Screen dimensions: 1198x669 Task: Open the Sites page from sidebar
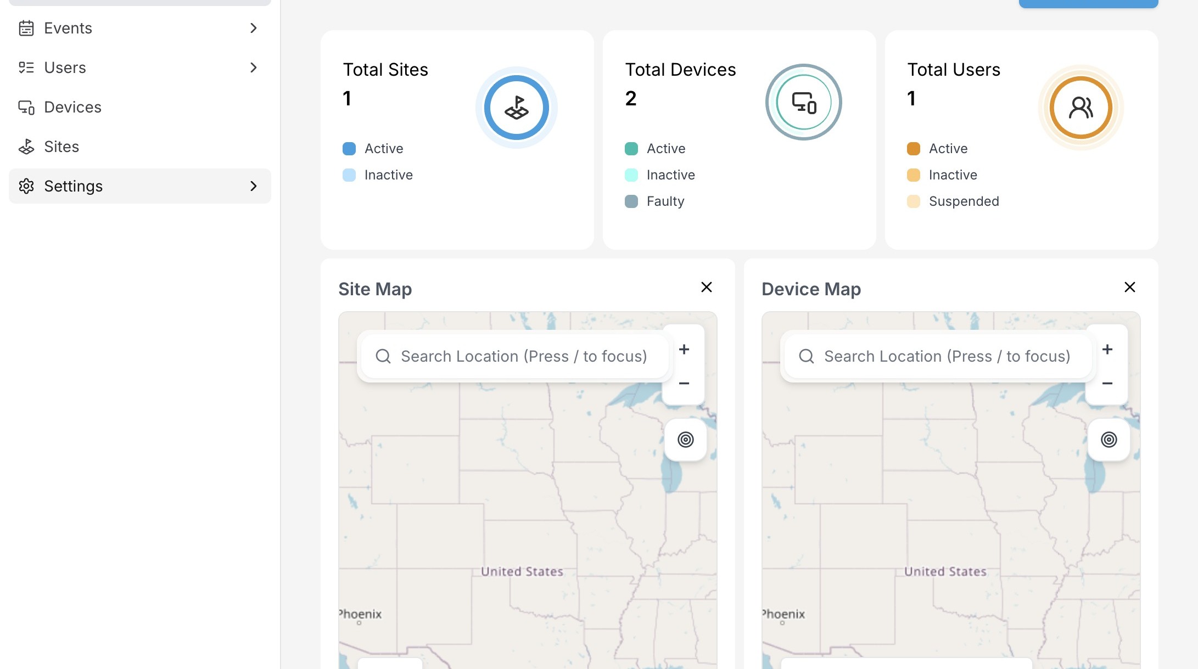click(x=61, y=147)
